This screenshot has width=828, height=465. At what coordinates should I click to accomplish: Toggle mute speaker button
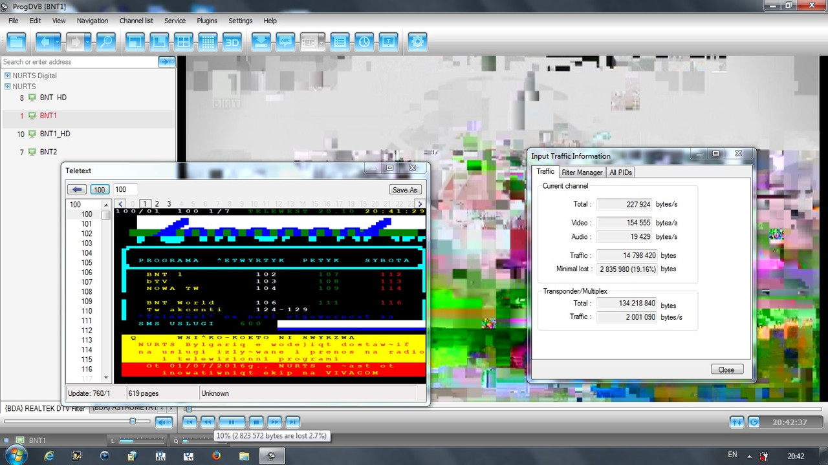point(164,422)
